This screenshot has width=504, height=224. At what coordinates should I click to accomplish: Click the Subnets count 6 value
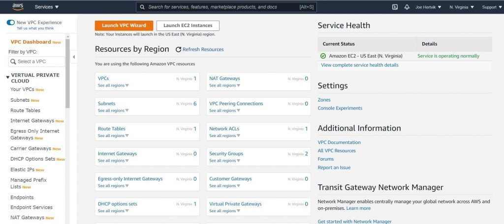(195, 104)
